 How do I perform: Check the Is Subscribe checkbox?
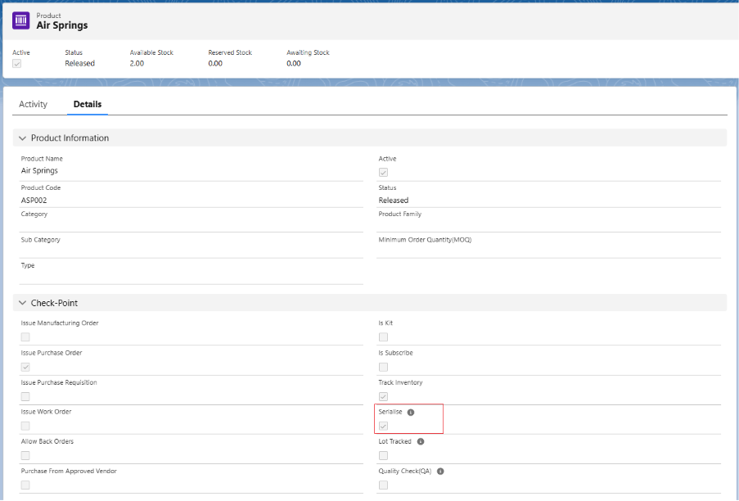pos(383,367)
